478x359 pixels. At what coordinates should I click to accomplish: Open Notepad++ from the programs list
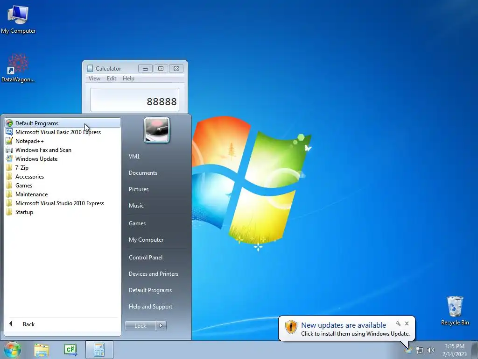[x=63, y=141]
